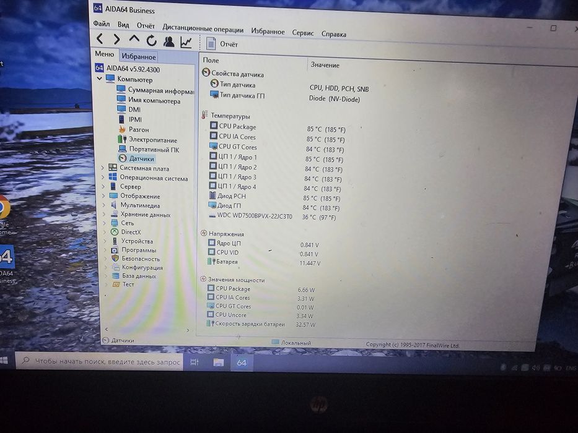Click the Устройства device icon
578x433 pixels.
click(115, 241)
